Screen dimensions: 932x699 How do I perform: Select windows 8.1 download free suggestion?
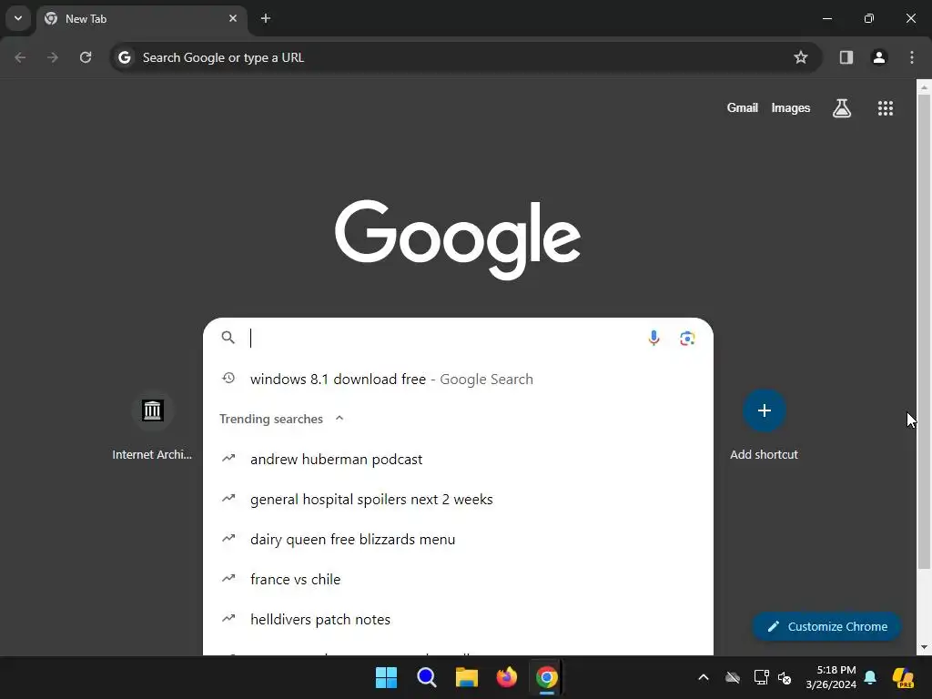pyautogui.click(x=458, y=379)
